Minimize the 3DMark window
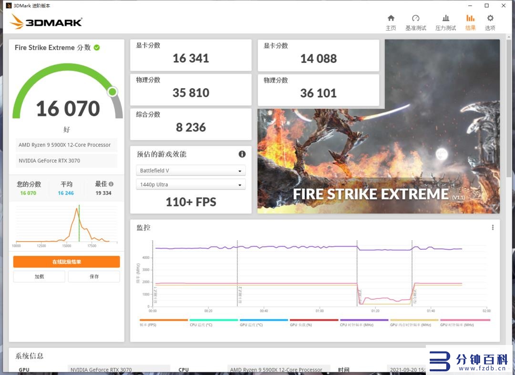 tap(470, 6)
